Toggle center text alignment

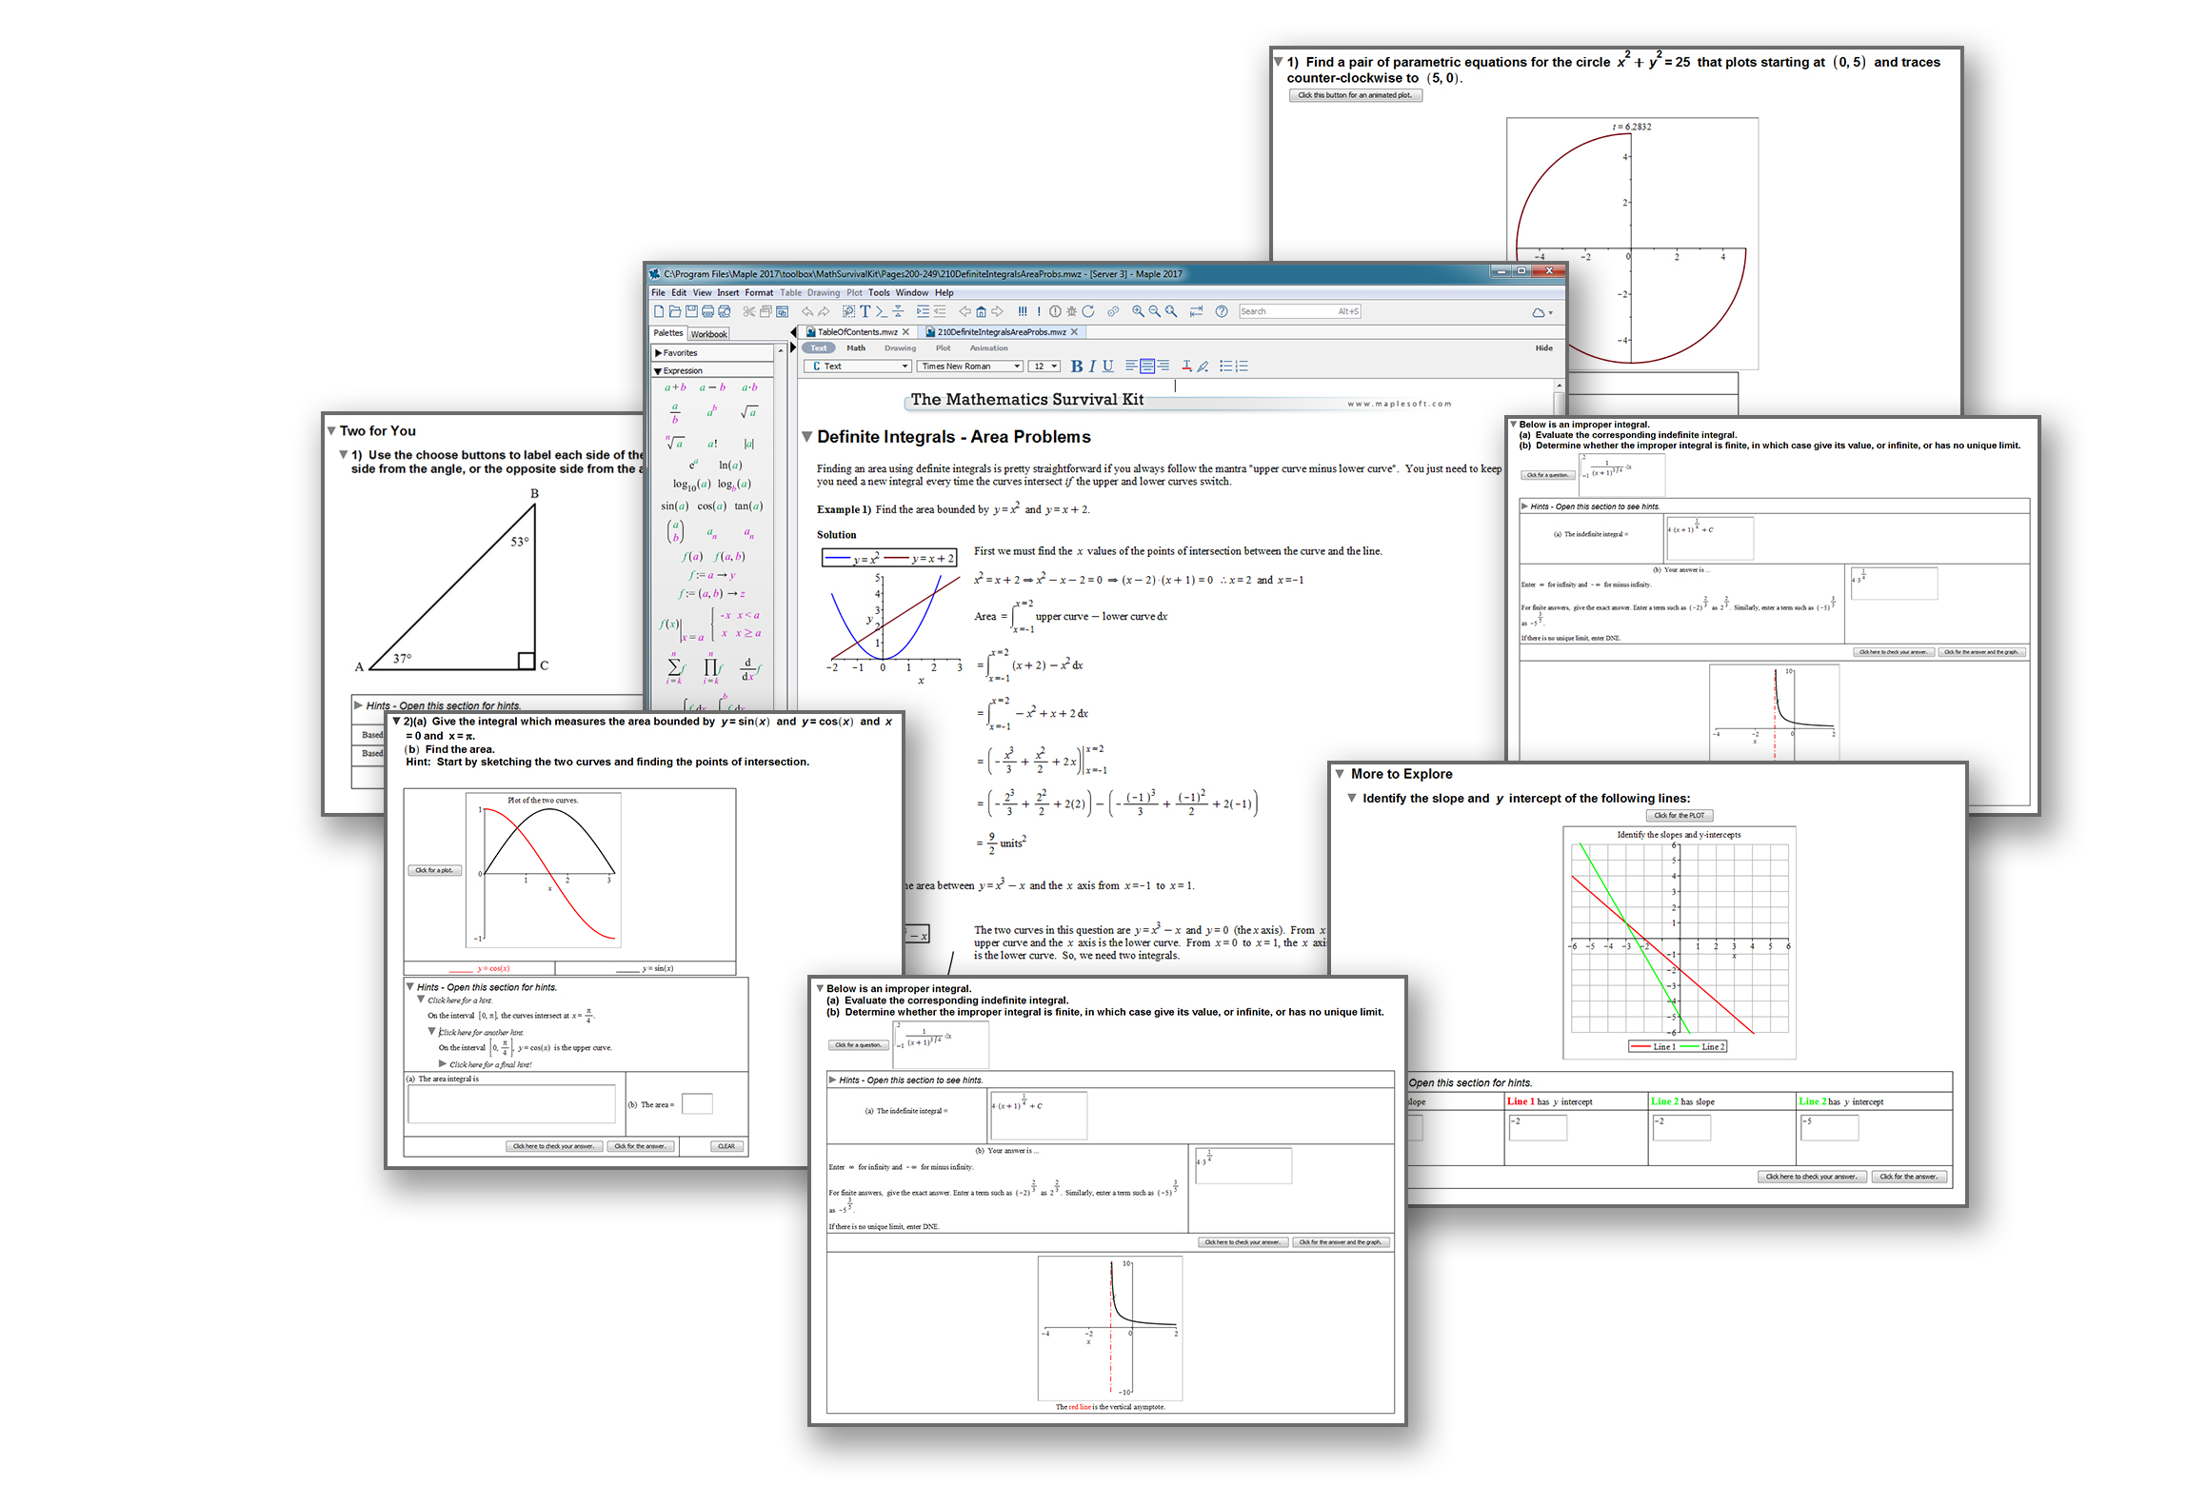1146,367
